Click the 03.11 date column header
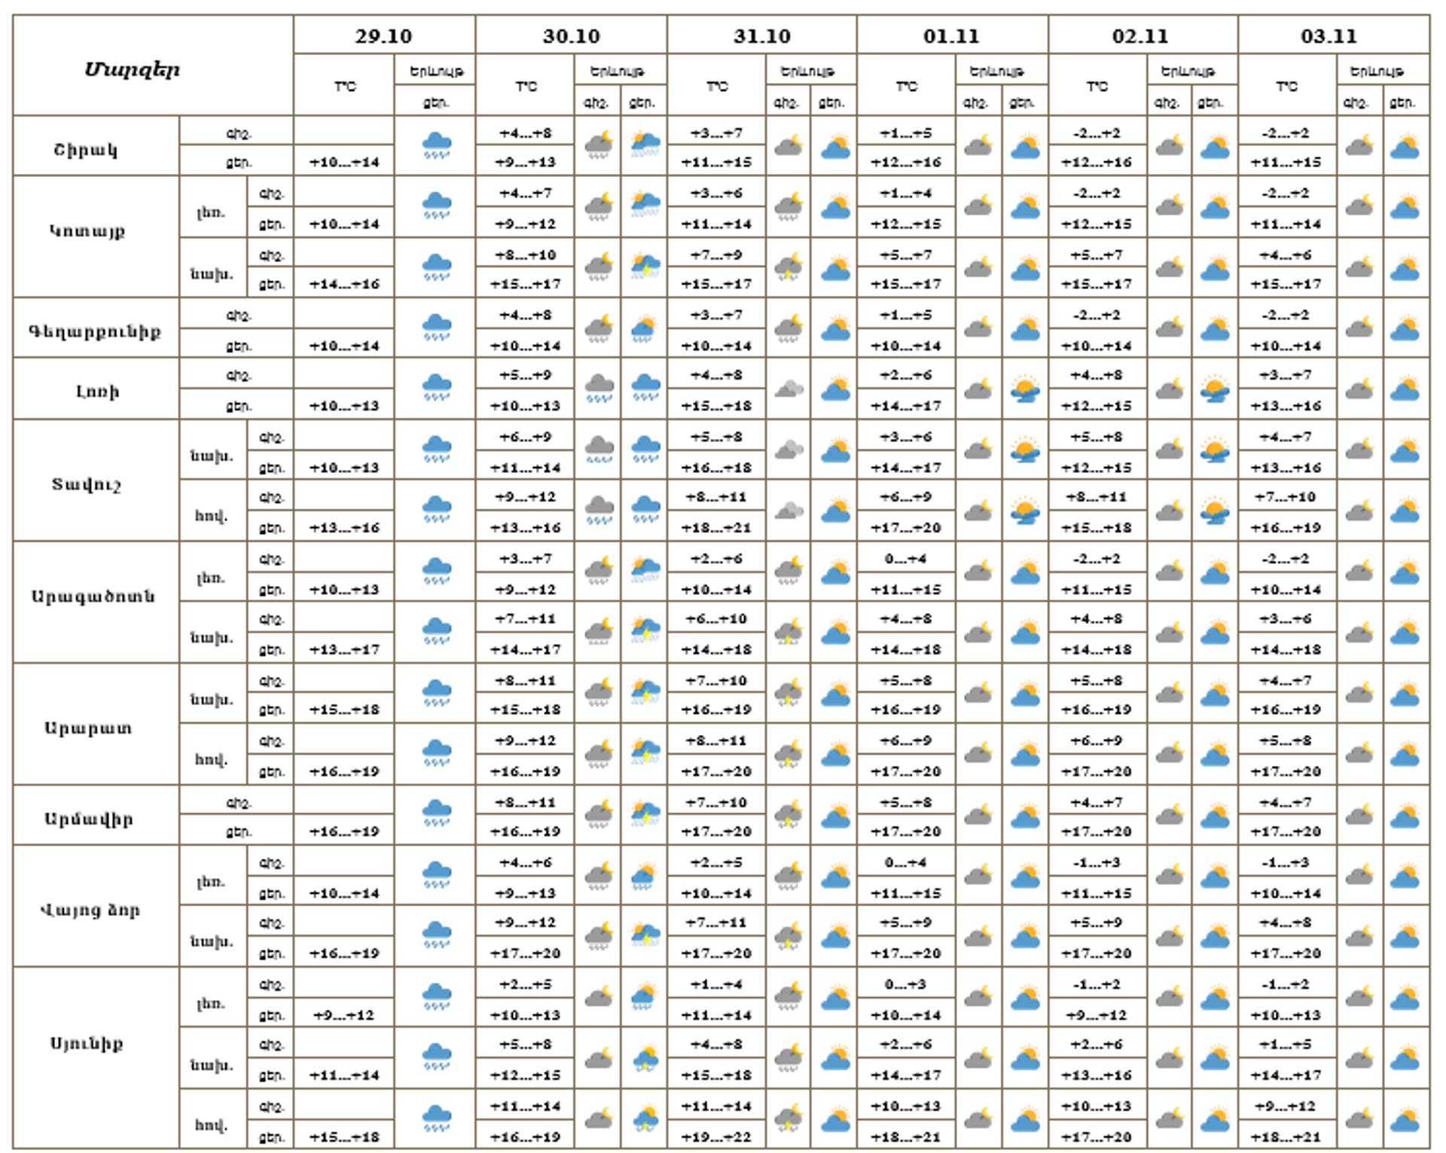 pos(1329,35)
